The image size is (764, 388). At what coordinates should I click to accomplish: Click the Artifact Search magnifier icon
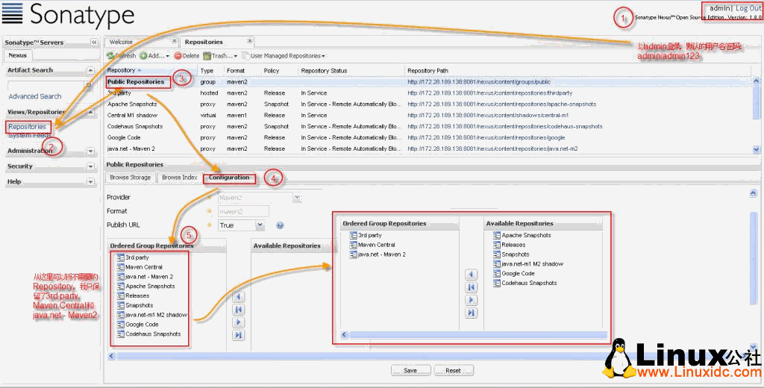coord(89,85)
